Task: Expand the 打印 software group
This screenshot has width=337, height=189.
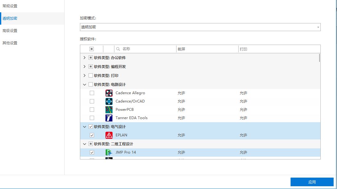Action: pos(85,75)
